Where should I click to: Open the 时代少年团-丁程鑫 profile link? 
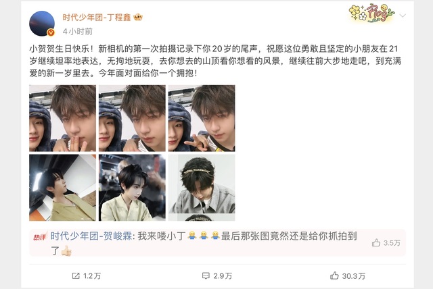[x=97, y=18]
